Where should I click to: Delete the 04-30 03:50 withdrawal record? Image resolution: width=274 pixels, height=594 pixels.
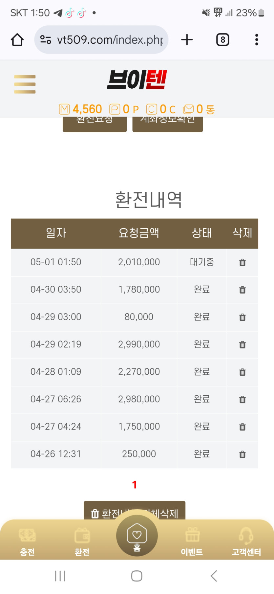pos(242,290)
